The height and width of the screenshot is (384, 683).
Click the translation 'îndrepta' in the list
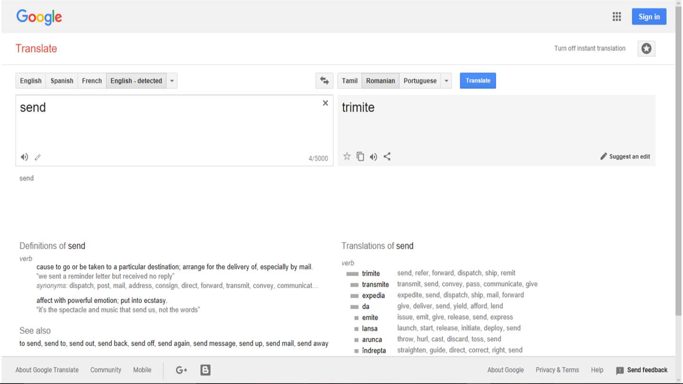374,351
